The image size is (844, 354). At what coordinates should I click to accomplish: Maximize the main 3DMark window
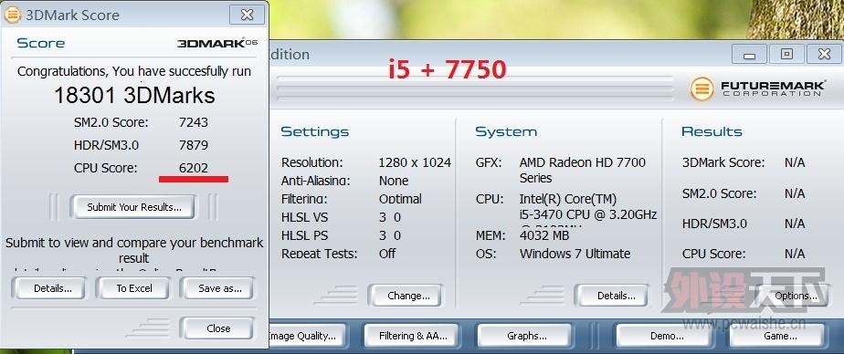[x=786, y=54]
